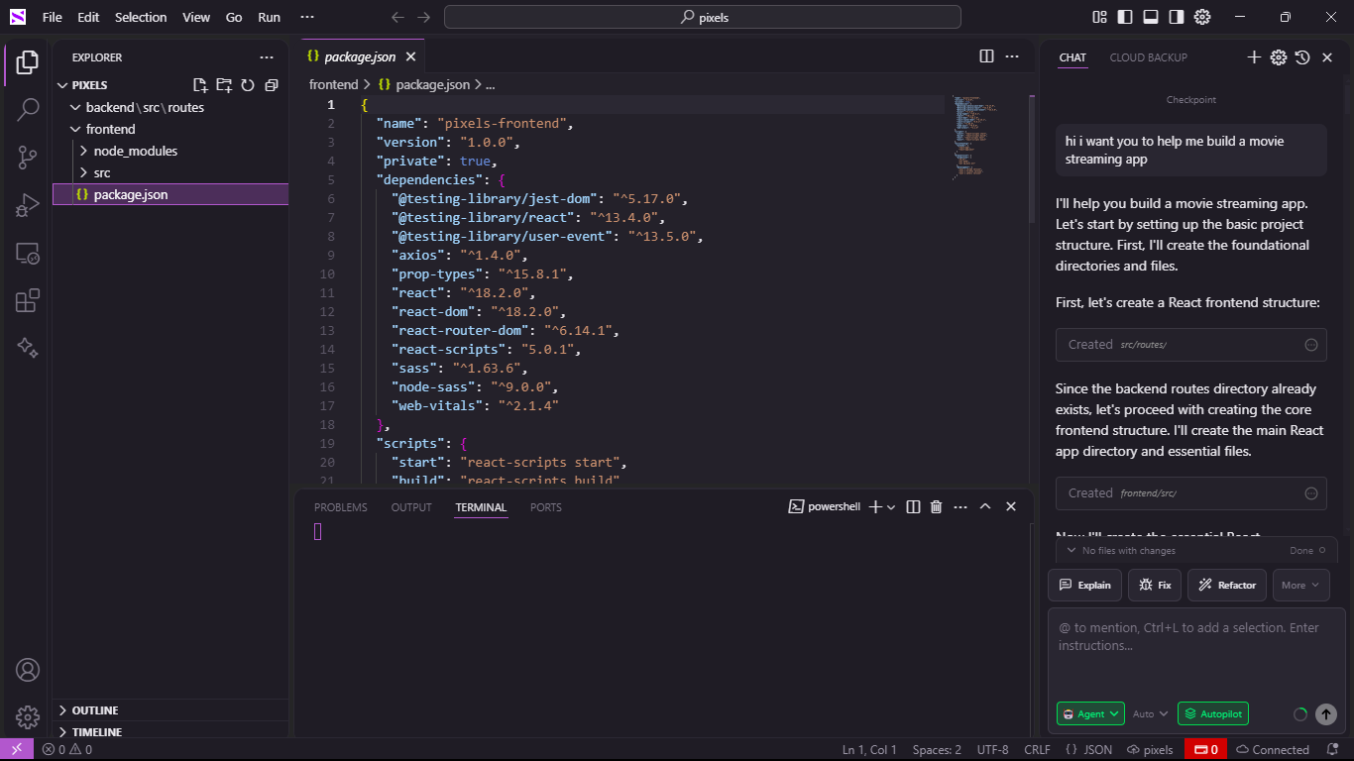This screenshot has height=761, width=1354.
Task: Toggle the bottom panel layout button
Action: (x=1151, y=17)
